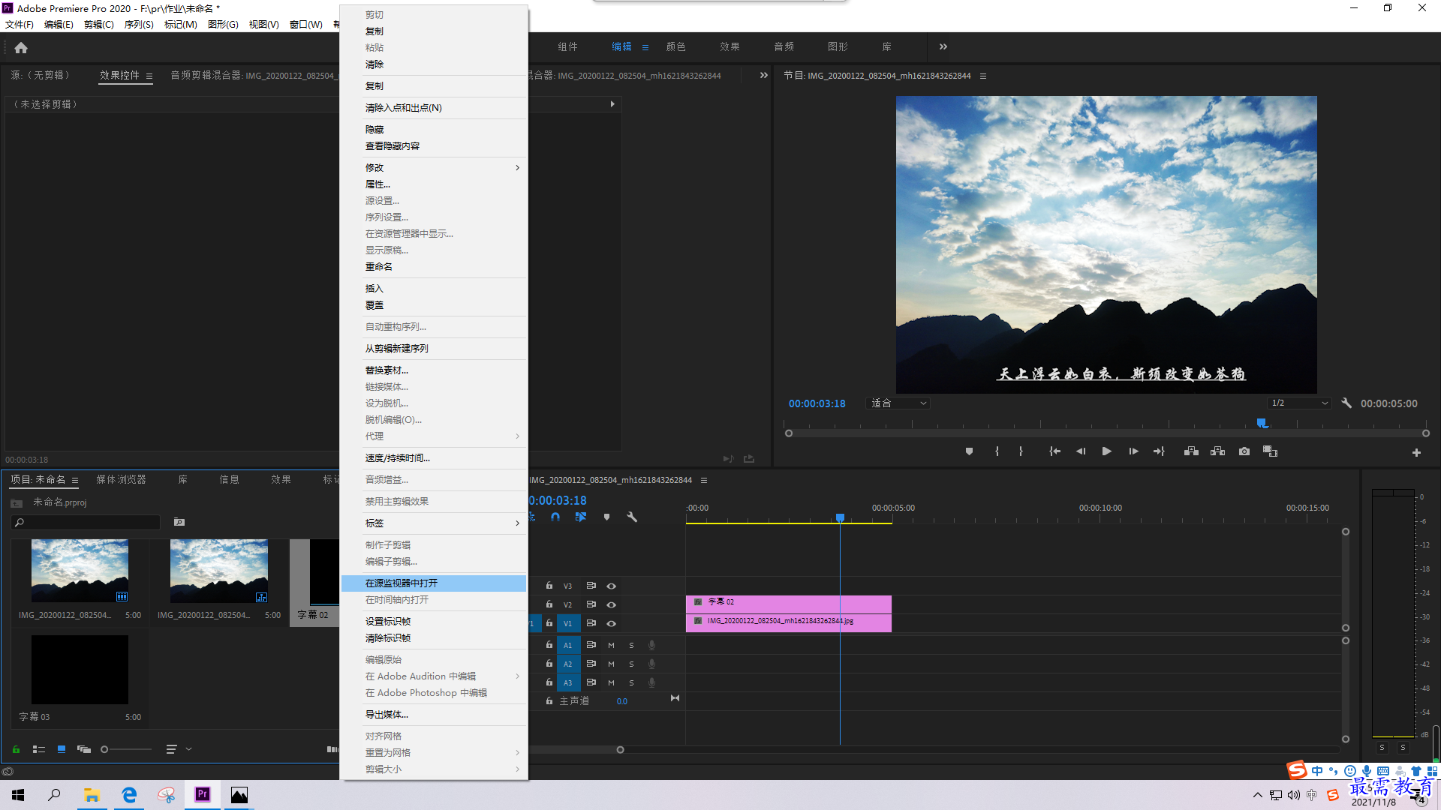Open playback resolution dropdown 1/2

click(x=1299, y=403)
